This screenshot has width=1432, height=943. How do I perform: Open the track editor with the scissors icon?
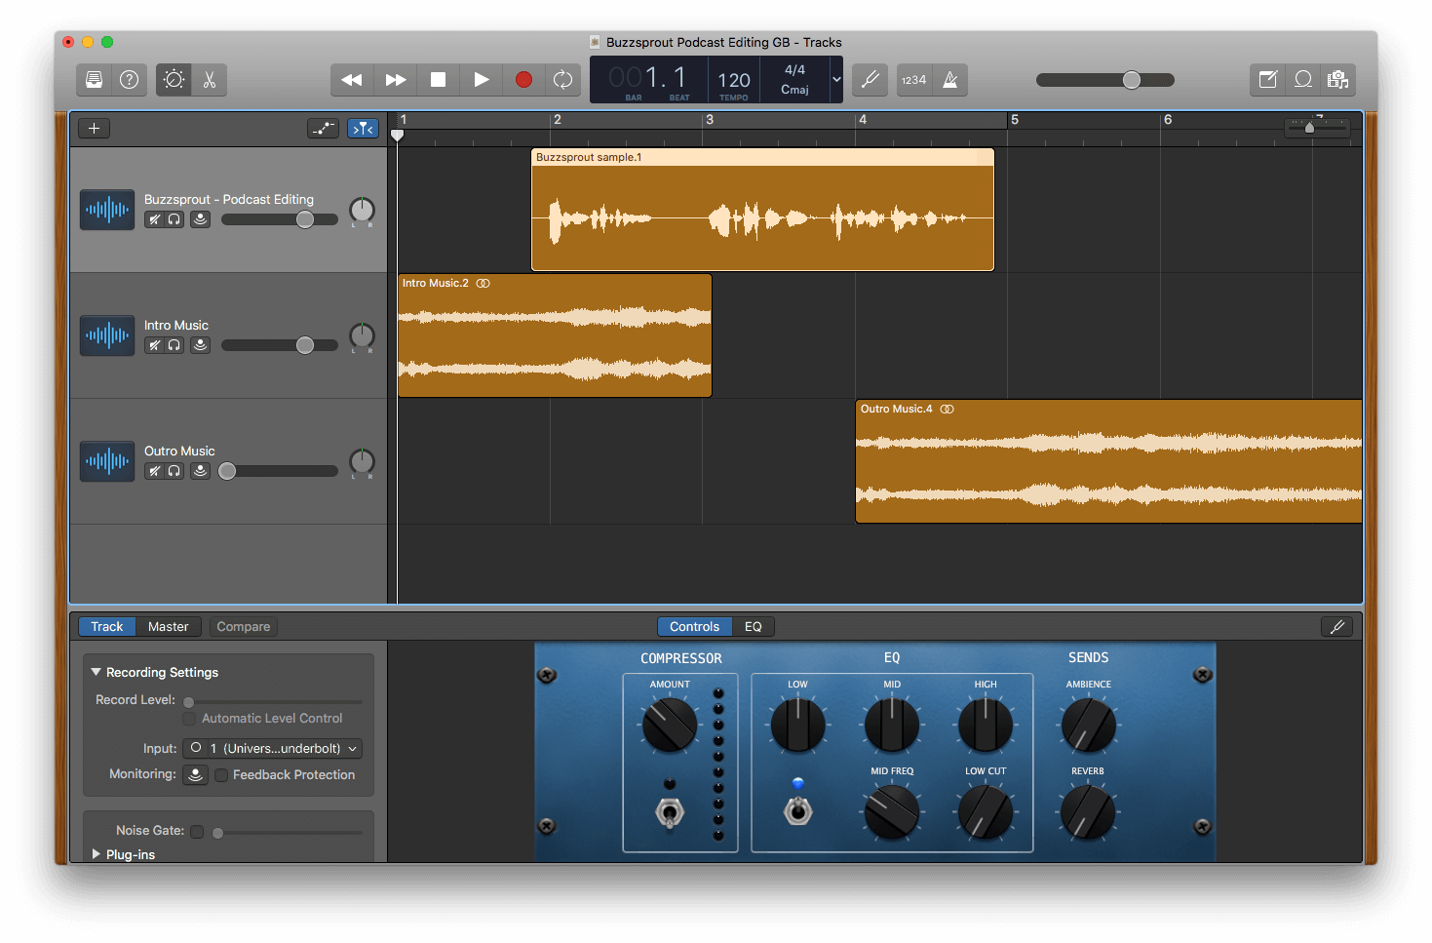coord(210,80)
